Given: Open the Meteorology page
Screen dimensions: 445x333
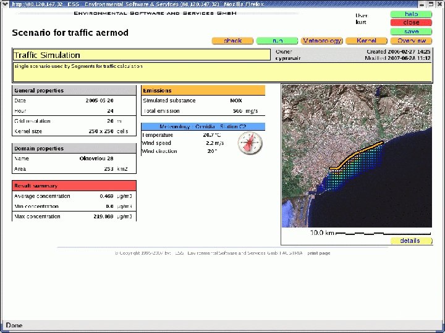Looking at the screenshot, I should [x=322, y=41].
